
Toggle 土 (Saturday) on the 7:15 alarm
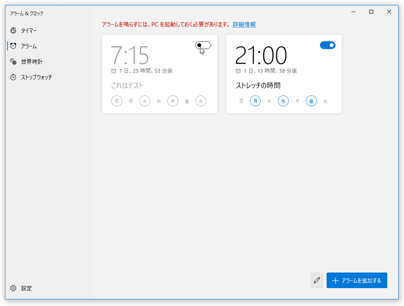201,101
